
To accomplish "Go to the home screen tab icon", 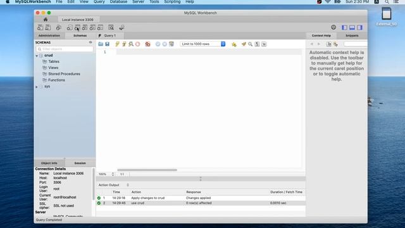I will [46, 20].
